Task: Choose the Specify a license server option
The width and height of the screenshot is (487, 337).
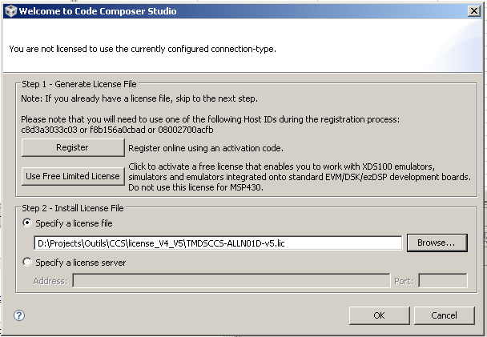Action: [27, 262]
